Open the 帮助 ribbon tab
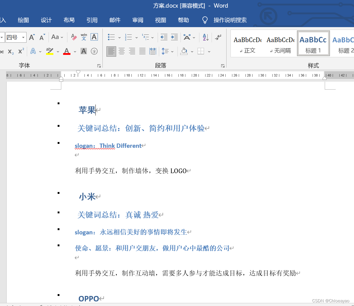Viewport: 354px width, 306px height. [183, 20]
